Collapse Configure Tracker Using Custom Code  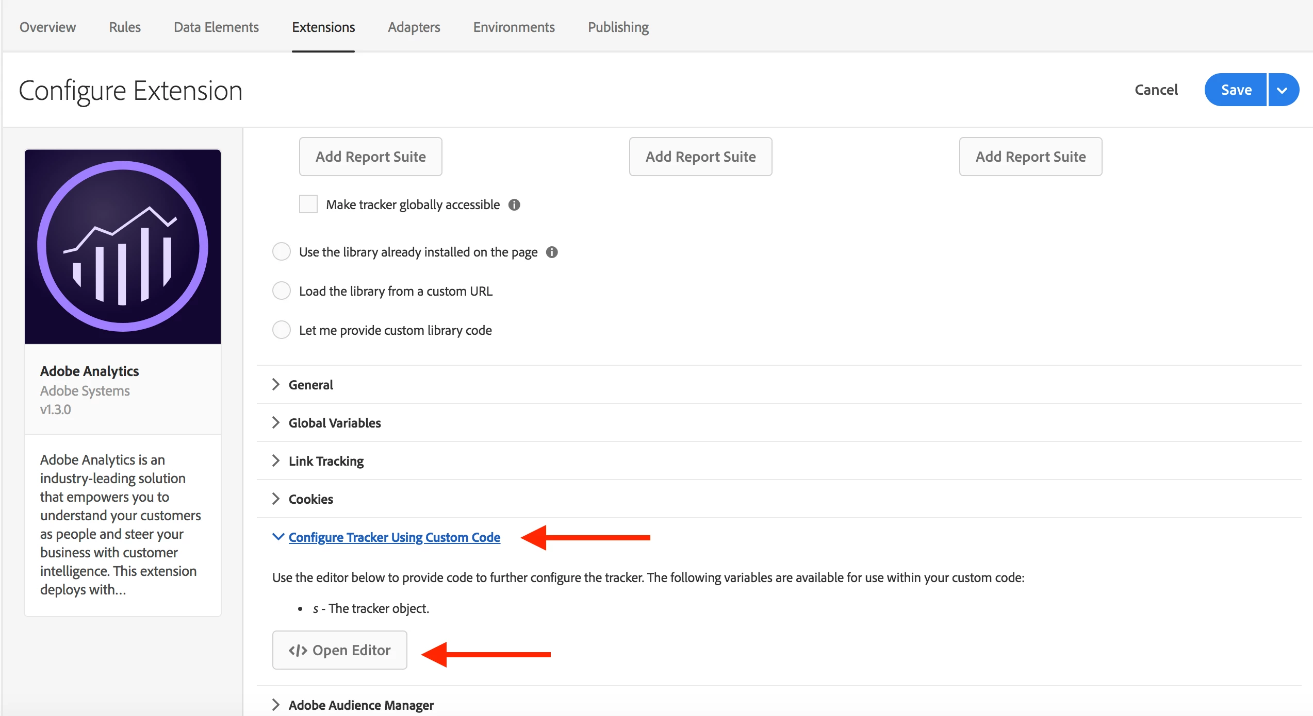394,537
